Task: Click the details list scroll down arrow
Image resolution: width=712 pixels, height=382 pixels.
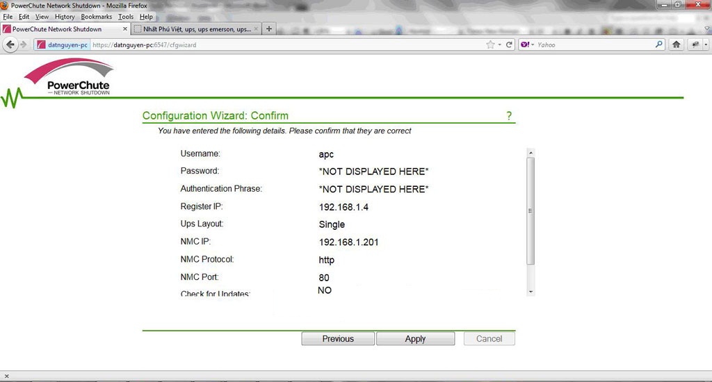Action: [x=531, y=292]
